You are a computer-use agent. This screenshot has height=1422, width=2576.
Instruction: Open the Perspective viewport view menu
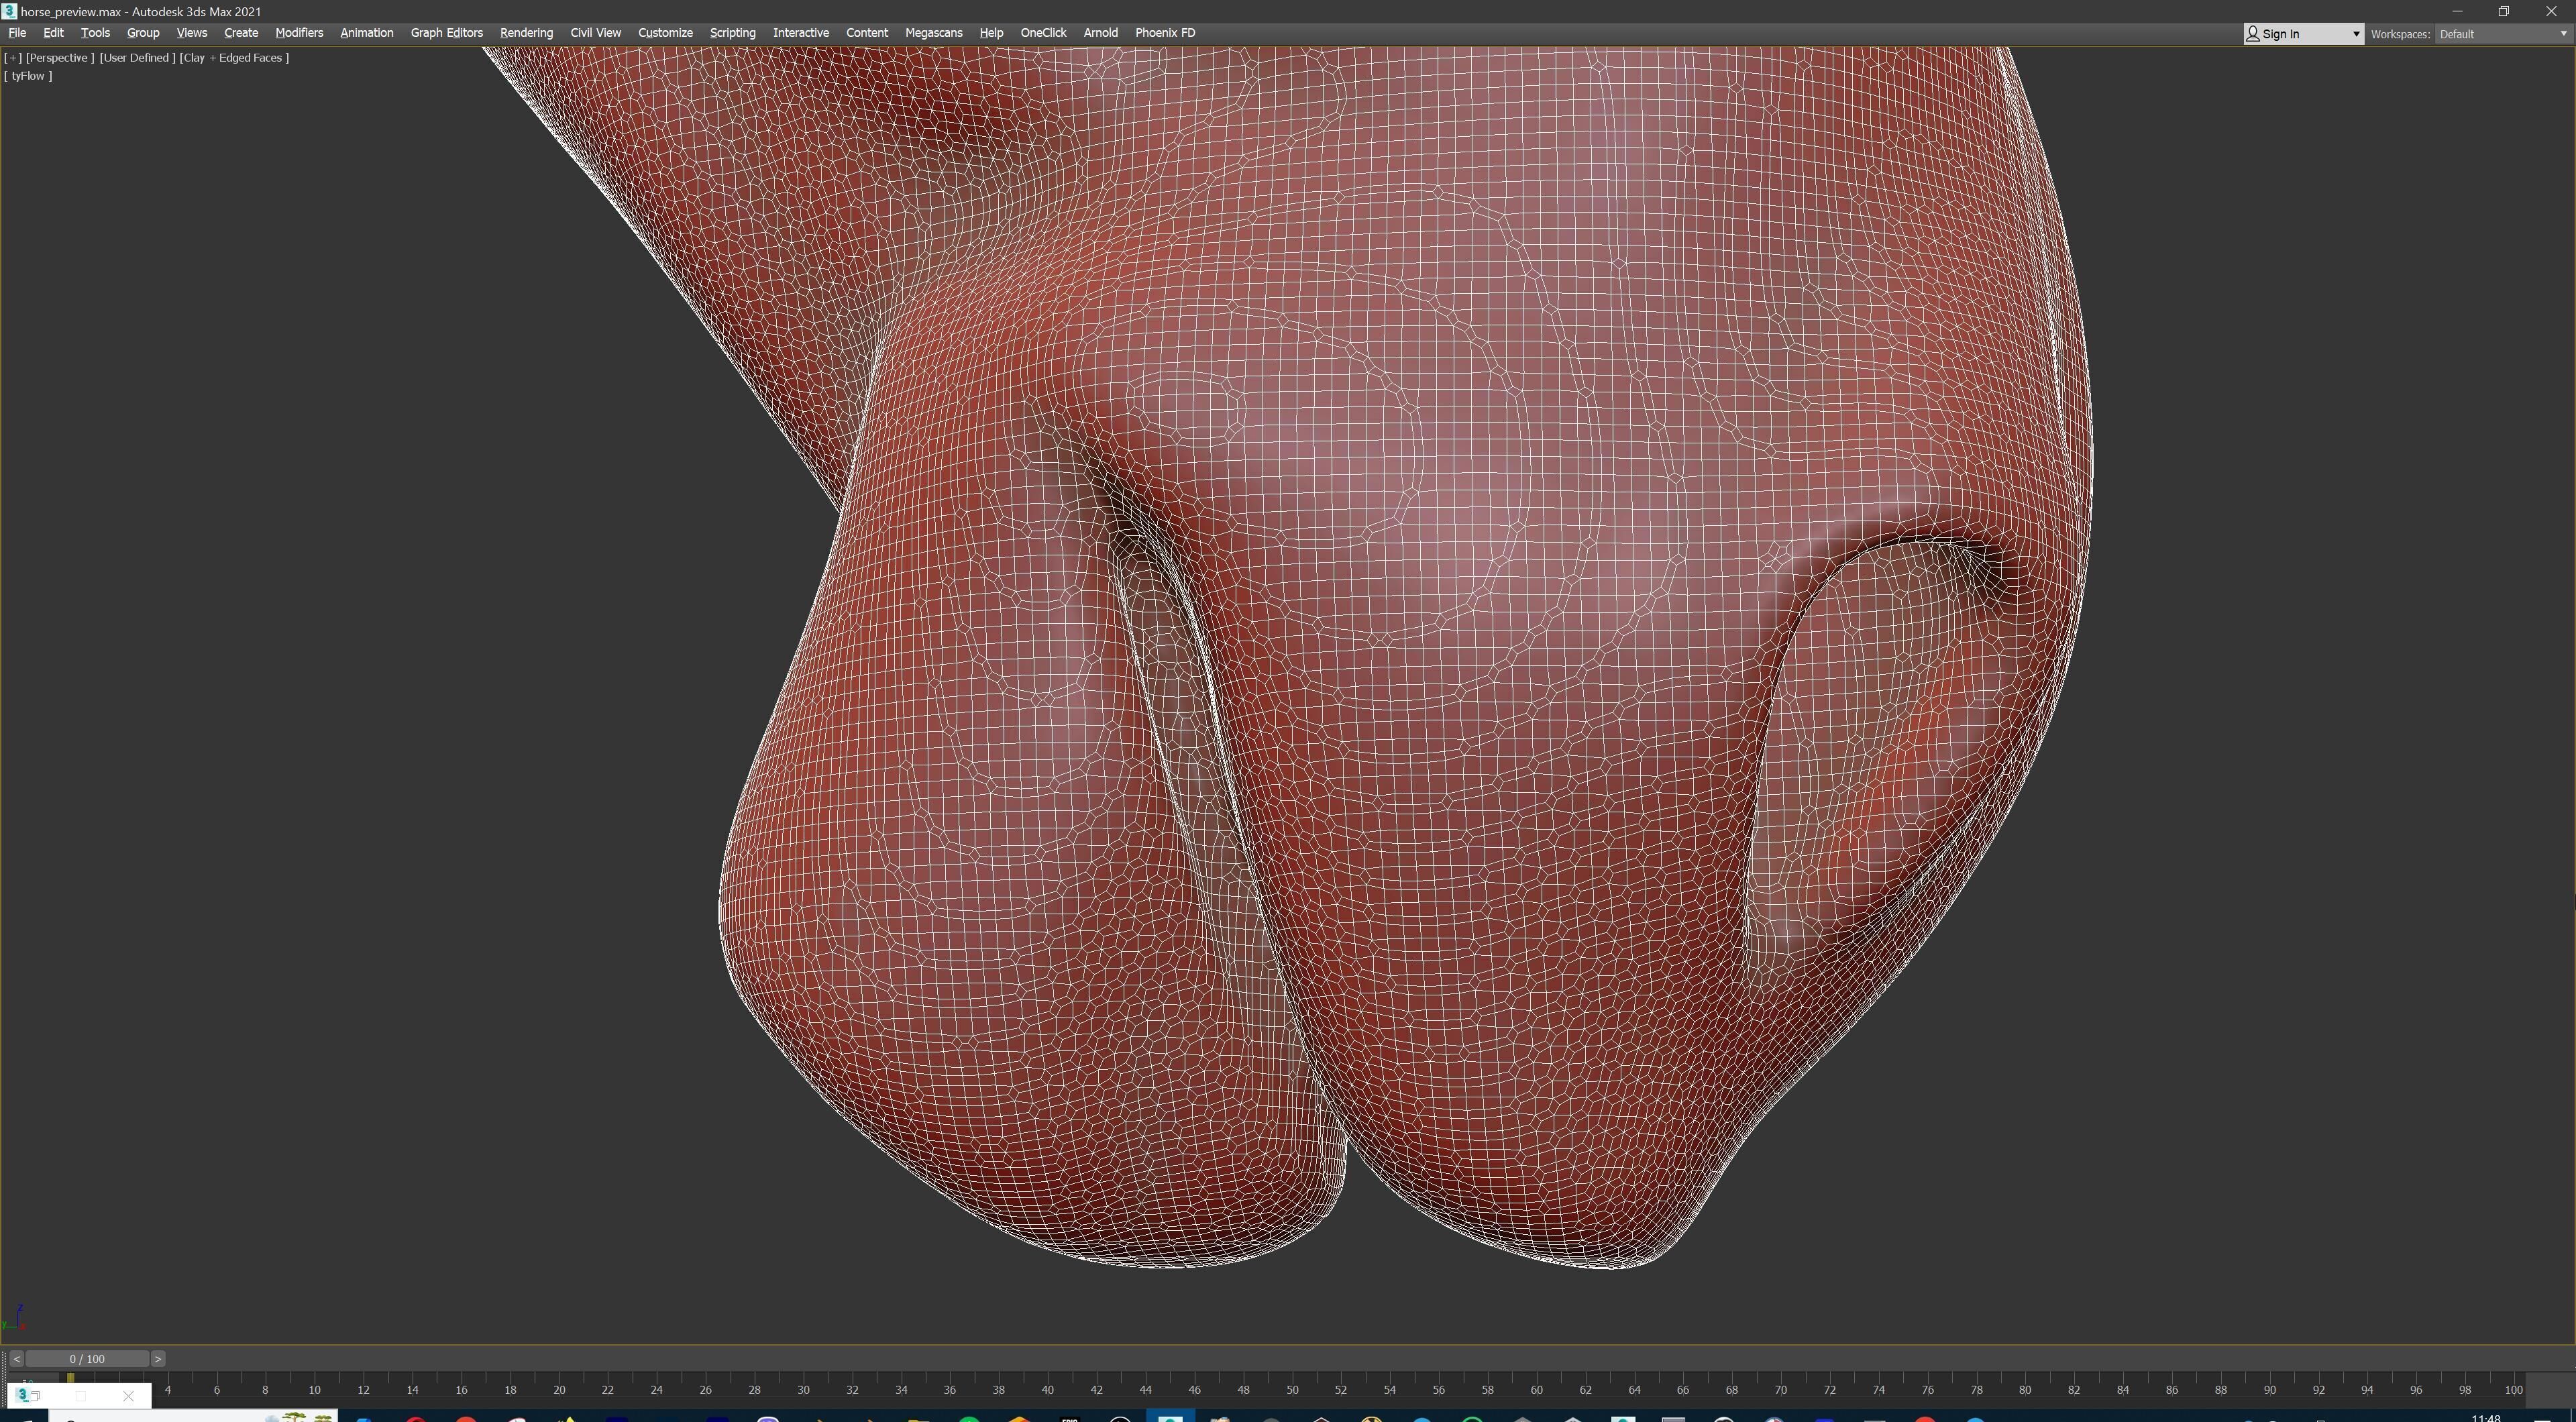click(59, 58)
